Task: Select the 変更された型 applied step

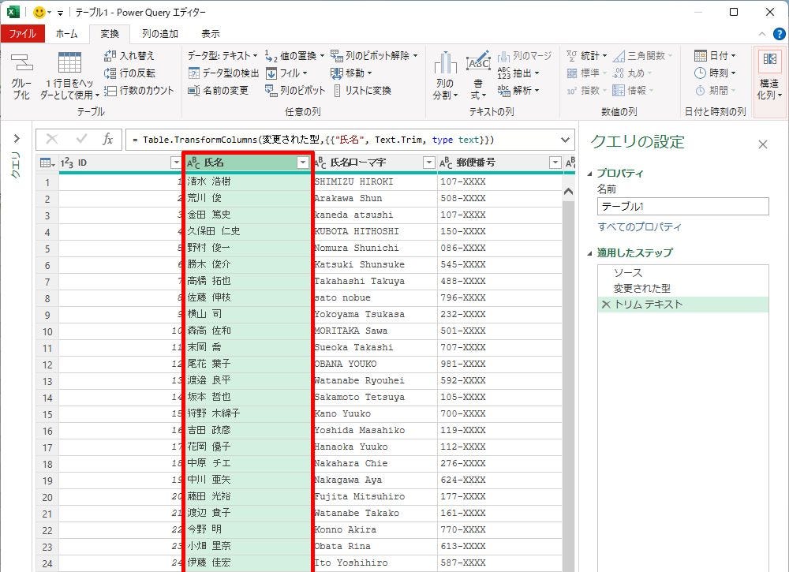Action: click(x=642, y=289)
